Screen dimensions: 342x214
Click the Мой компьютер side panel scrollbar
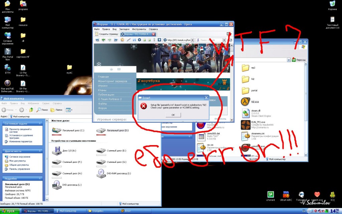(47, 160)
